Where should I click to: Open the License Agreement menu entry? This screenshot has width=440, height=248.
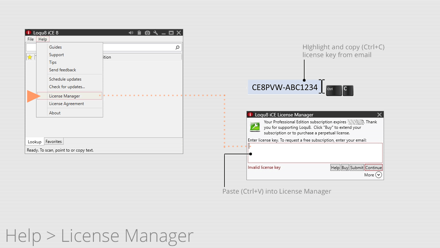[66, 104]
